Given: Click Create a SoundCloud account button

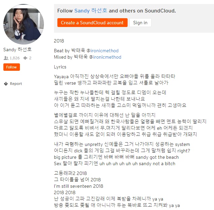Looking at the screenshot, I should click(92, 23).
